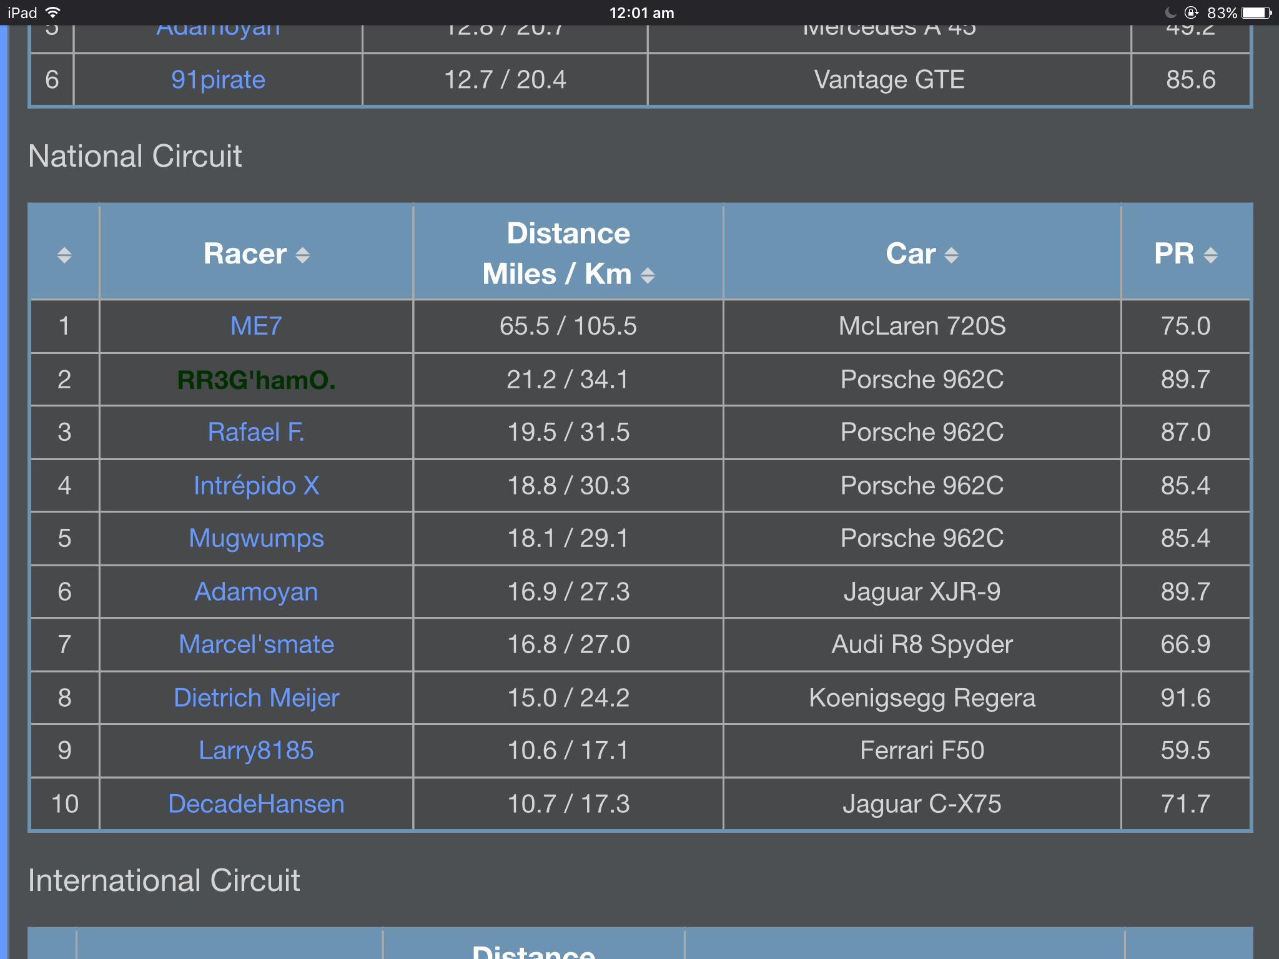Sort by Distance Miles / Km arrows
Viewport: 1279px width, 959px height.
648,275
